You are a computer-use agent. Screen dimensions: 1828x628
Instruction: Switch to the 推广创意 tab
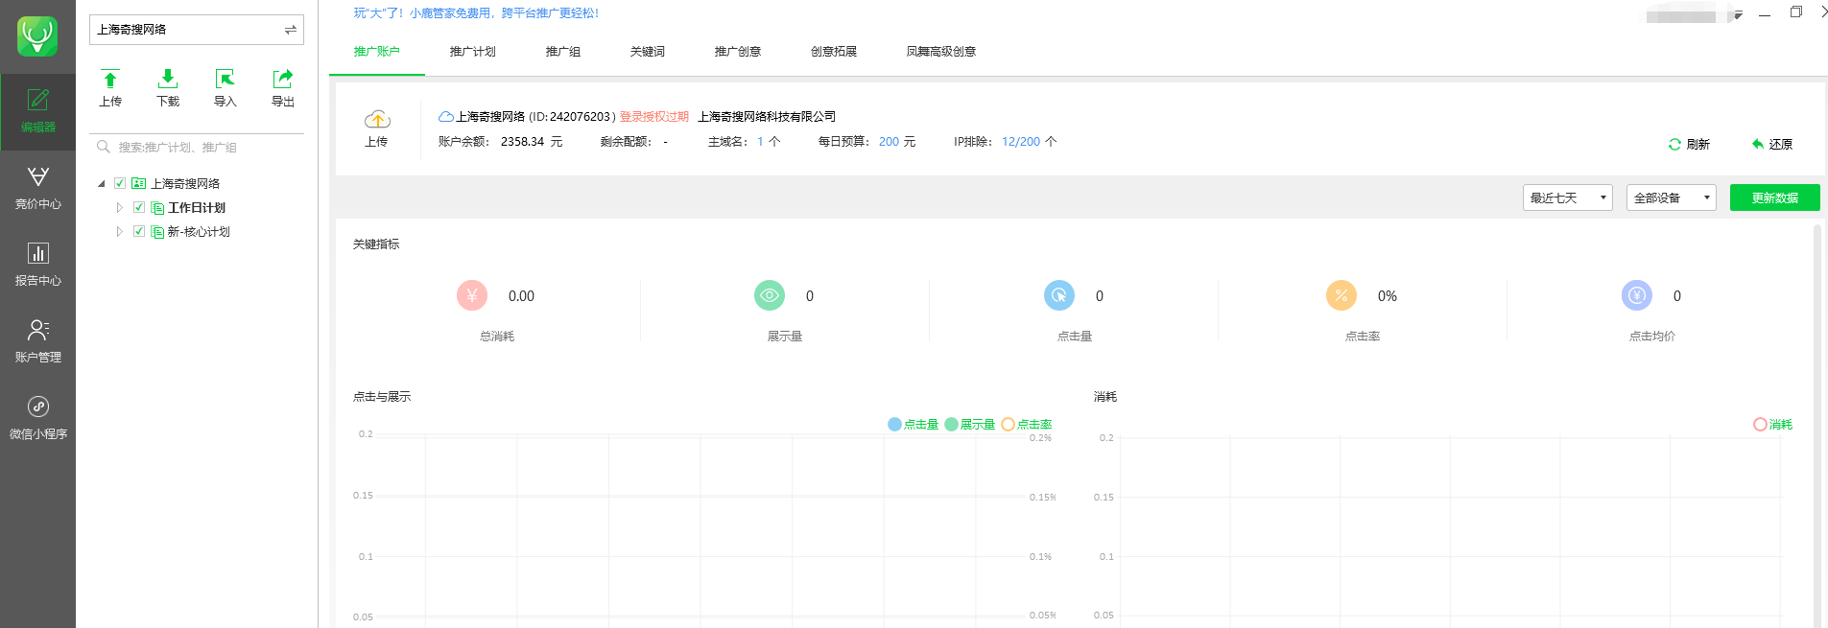(738, 52)
